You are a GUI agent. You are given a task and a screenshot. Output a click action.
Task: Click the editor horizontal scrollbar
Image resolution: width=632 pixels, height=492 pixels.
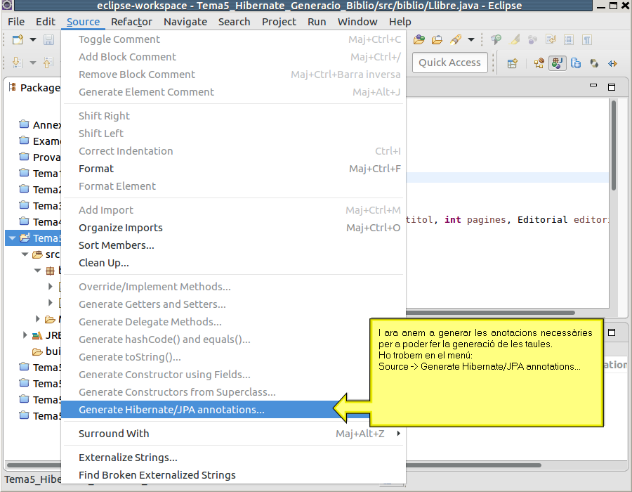coord(490,313)
